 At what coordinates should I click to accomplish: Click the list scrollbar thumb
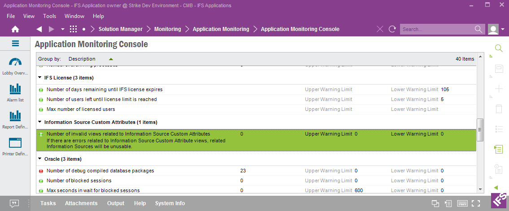(x=480, y=130)
